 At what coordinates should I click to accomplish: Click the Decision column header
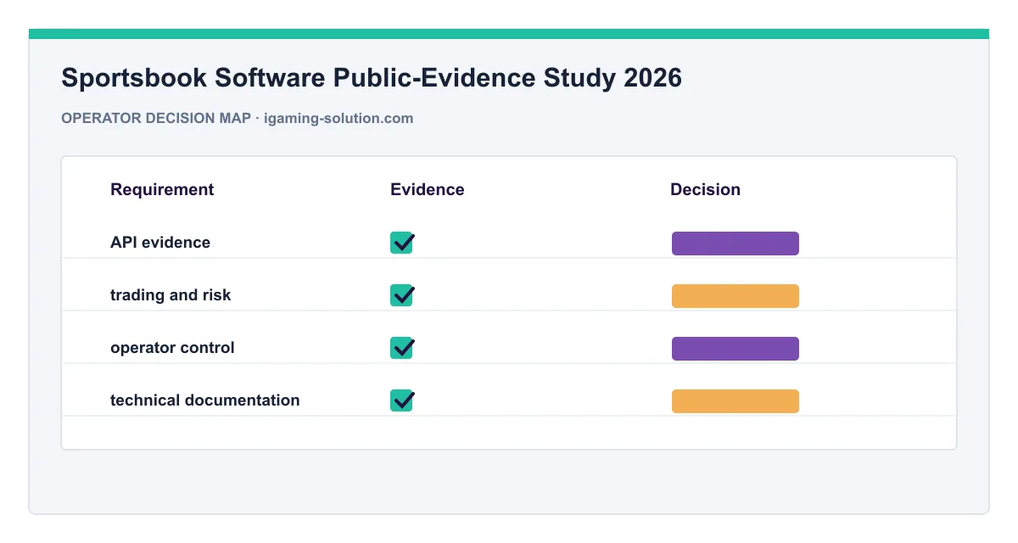point(705,190)
